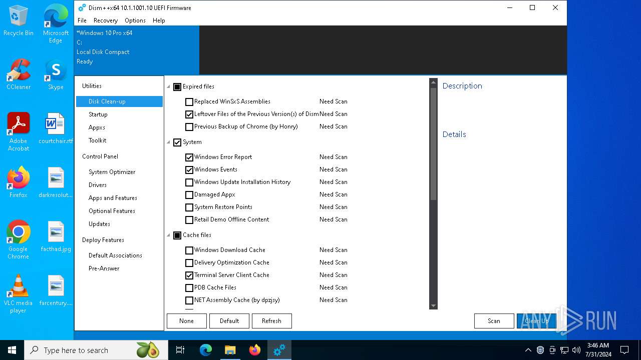Image resolution: width=641 pixels, height=360 pixels.
Task: Enable System Restore Points cleanup
Action: point(189,207)
